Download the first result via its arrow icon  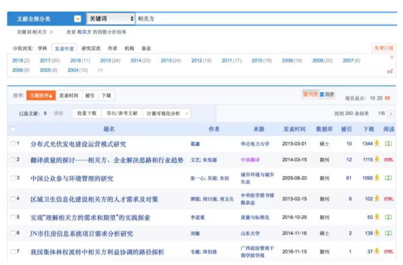[377, 144]
